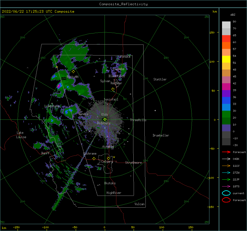Click the Airdrie label
Image resolution: width=247 pixels, height=231 pixels.
tap(108, 147)
